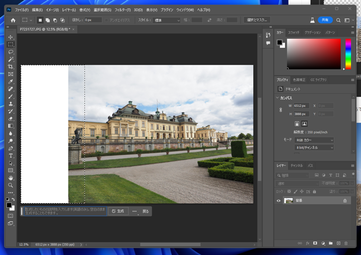Screen dimensions: 361x255
Task: Activate the Crop tool
Action: pos(11,67)
